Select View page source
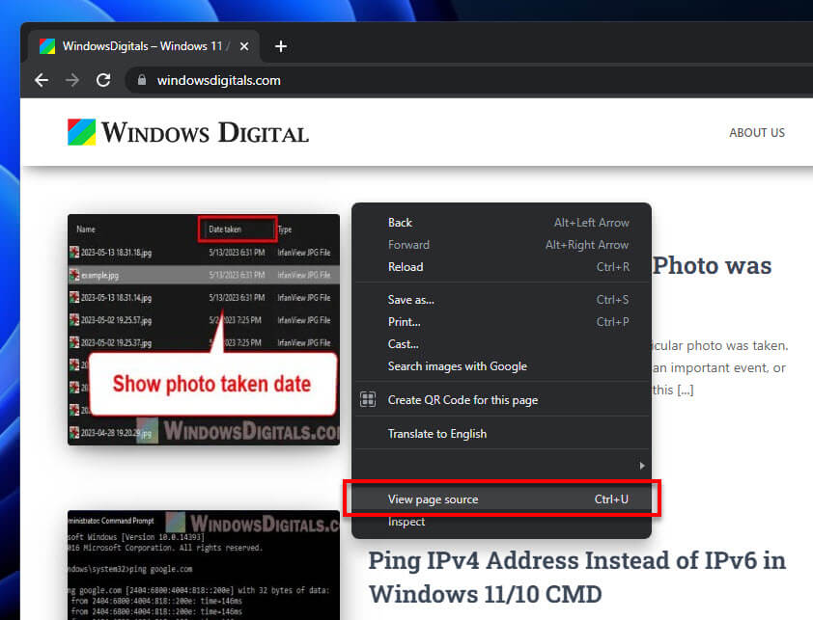 pyautogui.click(x=501, y=499)
